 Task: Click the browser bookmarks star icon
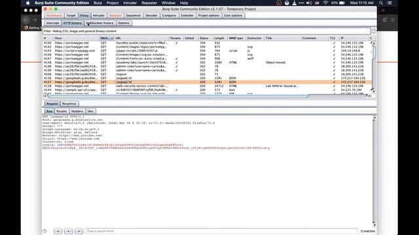384,20
